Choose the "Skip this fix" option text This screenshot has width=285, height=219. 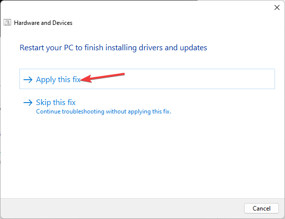pyautogui.click(x=55, y=103)
